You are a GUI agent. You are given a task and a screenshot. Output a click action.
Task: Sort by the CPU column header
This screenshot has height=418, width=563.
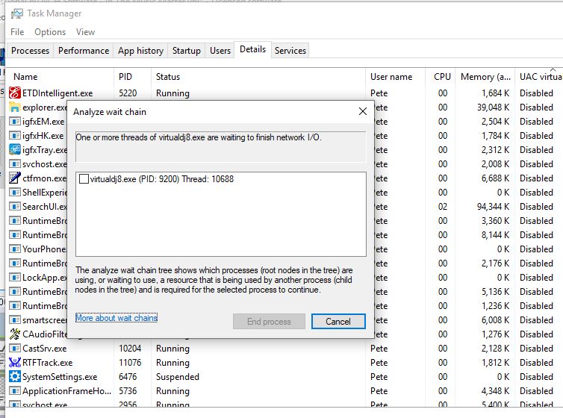click(441, 76)
